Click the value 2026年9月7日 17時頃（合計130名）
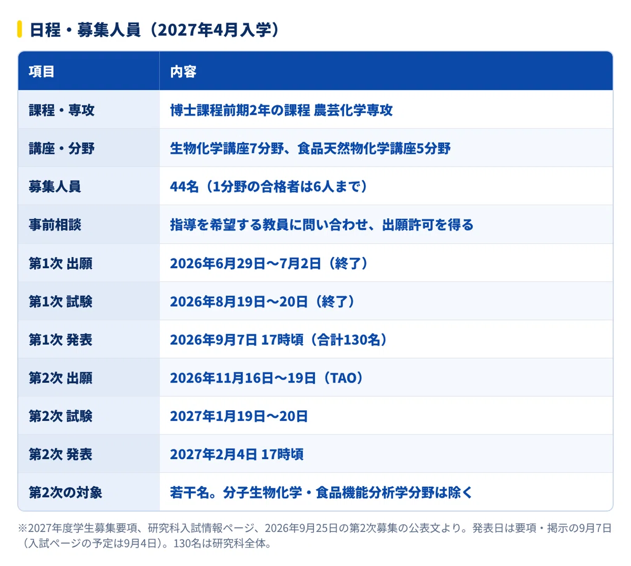 pyautogui.click(x=280, y=339)
